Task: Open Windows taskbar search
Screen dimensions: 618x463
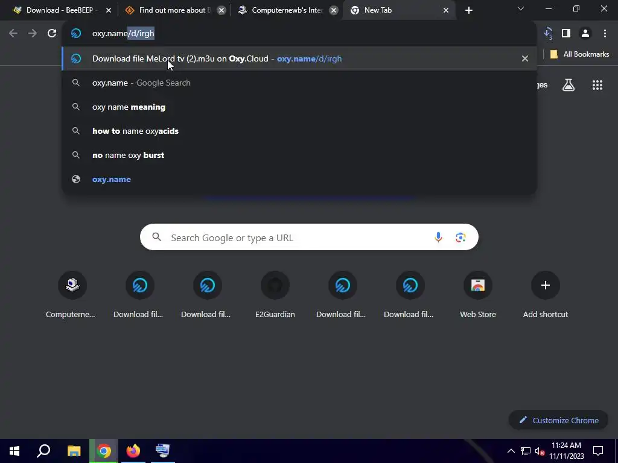Action: pos(43,451)
